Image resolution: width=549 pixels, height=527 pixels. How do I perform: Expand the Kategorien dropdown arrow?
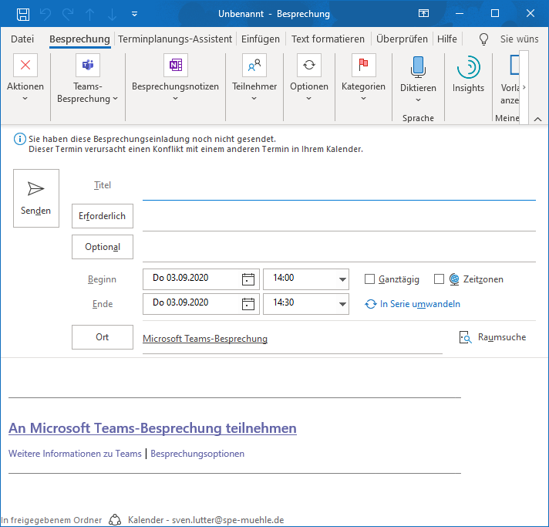click(363, 99)
